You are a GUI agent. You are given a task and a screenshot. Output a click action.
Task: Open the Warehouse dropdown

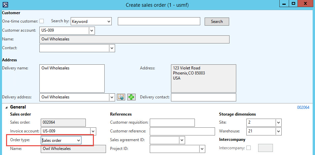pos(278,131)
